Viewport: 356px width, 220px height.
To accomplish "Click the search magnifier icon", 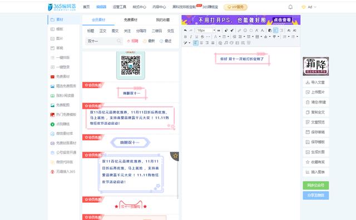I will [119, 41].
